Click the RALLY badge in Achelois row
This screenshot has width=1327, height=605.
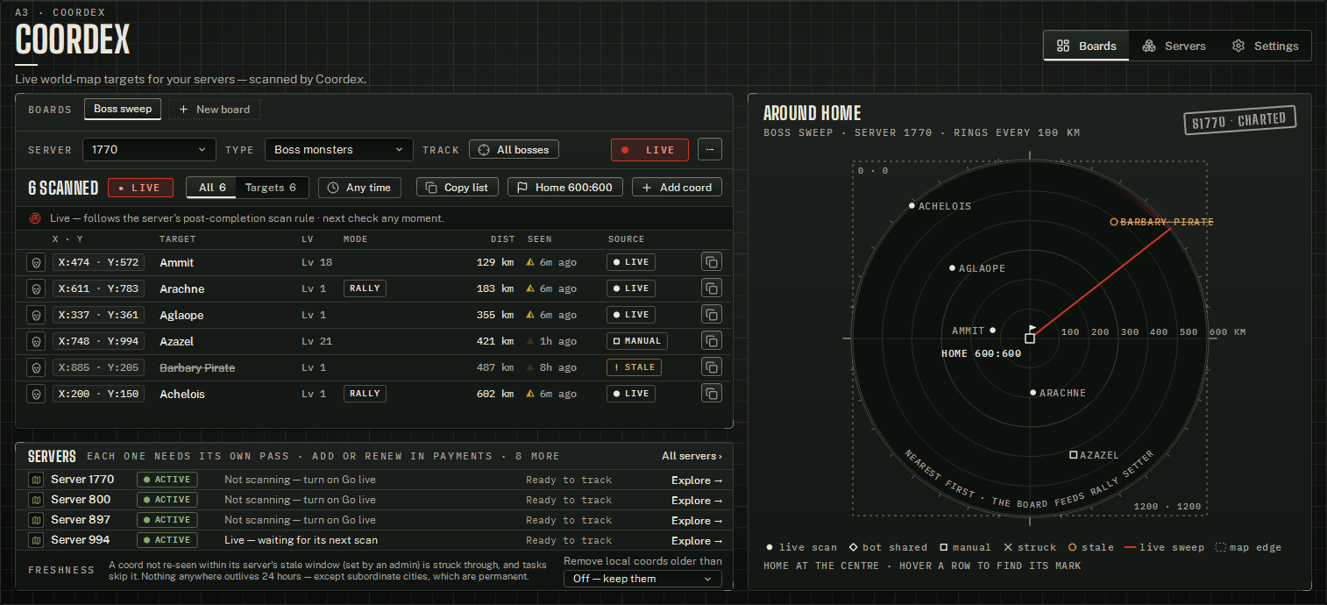pos(365,394)
